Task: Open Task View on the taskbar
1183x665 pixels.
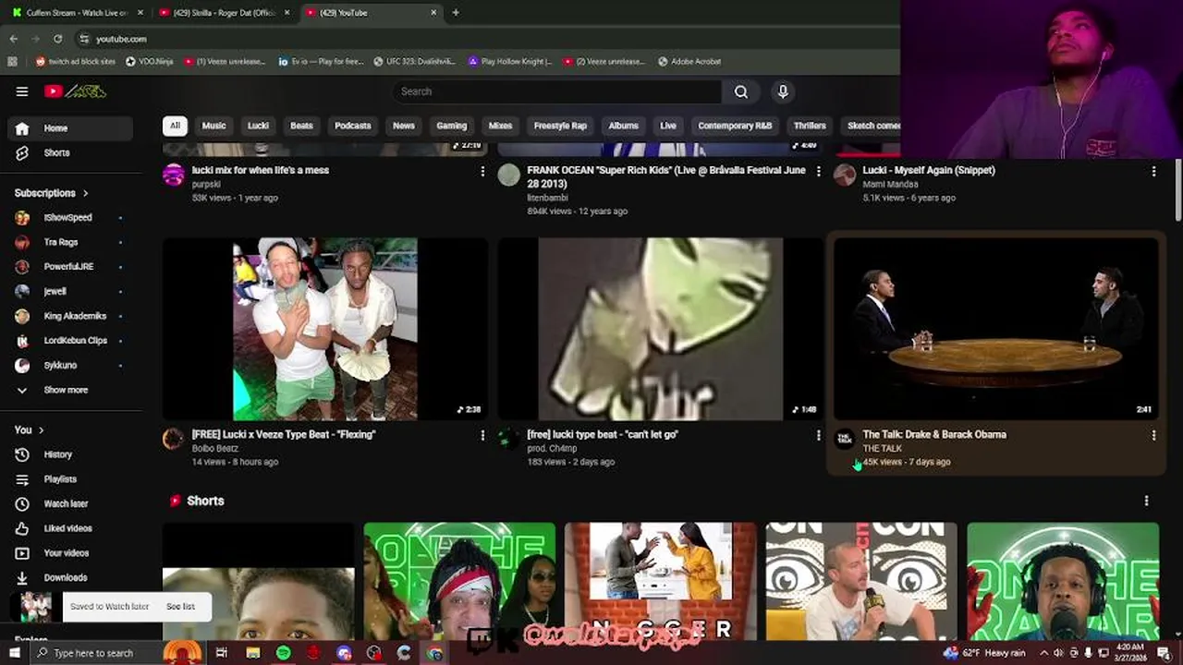Action: pyautogui.click(x=222, y=653)
